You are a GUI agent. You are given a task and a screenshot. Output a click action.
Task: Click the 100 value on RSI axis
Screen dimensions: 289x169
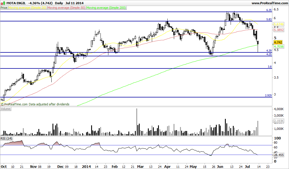277,138
